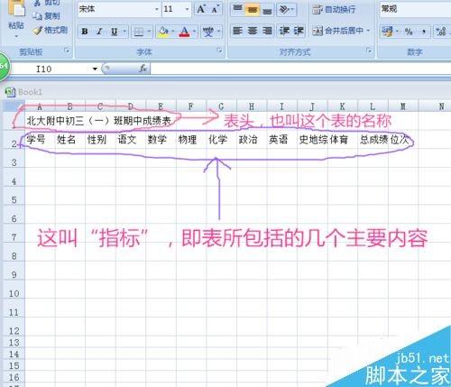Click the Copy (复制) command
The width and height of the screenshot is (451, 387).
(46, 16)
